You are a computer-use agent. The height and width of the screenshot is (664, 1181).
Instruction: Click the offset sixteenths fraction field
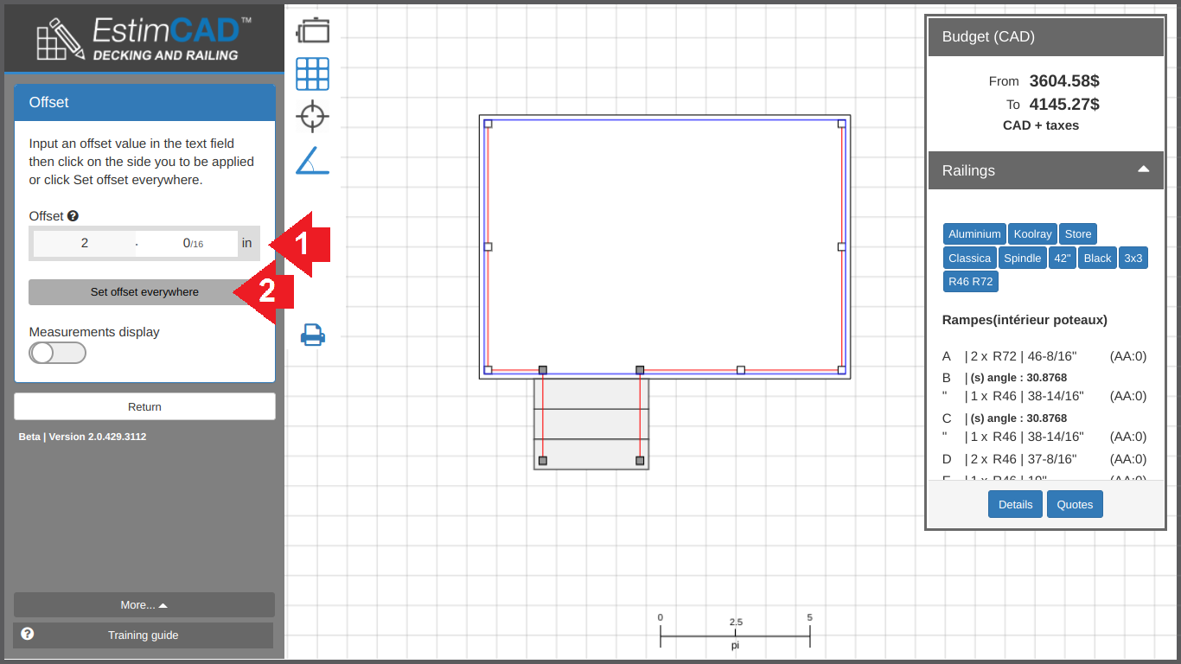click(188, 244)
